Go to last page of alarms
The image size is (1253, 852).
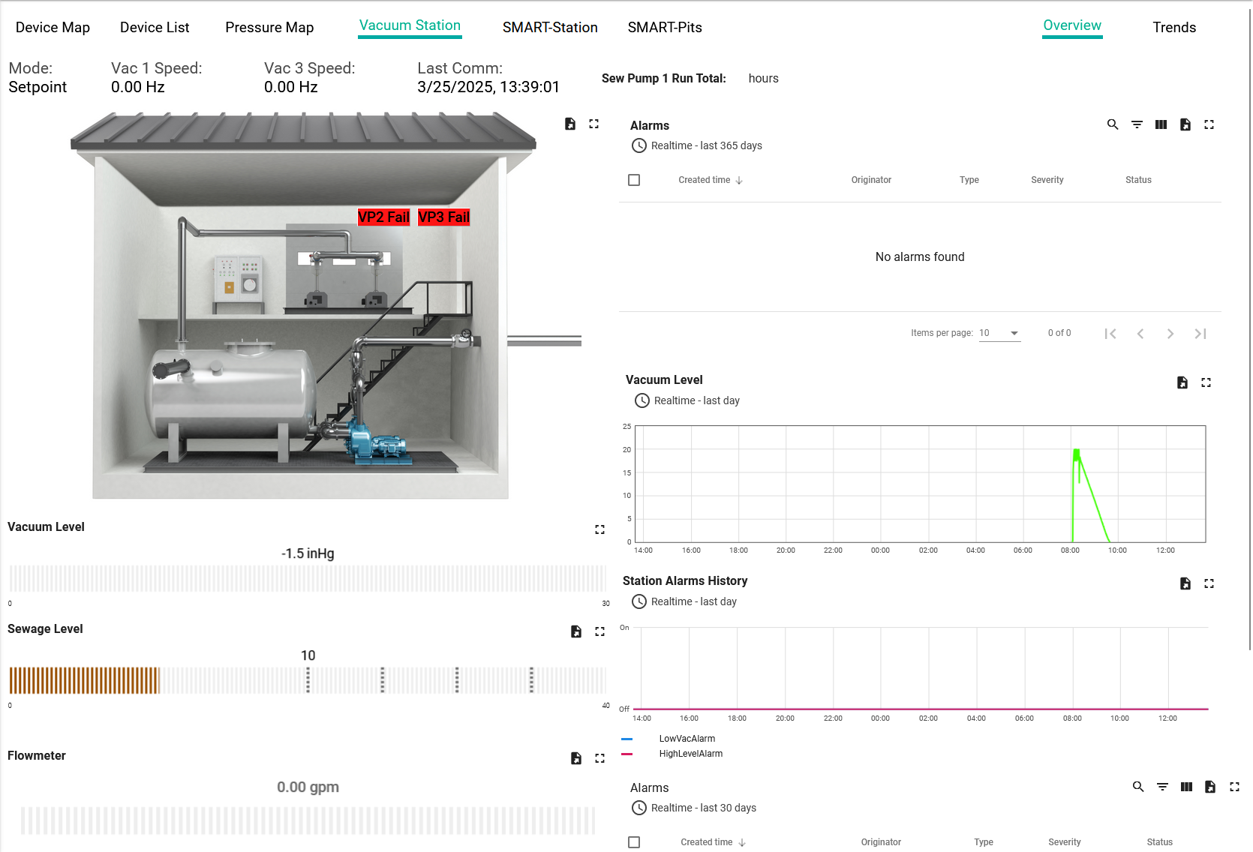coord(1200,334)
